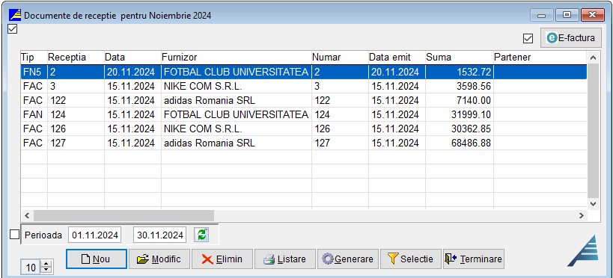Click the horizontal scrollbar left arrow
Image resolution: width=613 pixels, height=278 pixels.
(27, 215)
